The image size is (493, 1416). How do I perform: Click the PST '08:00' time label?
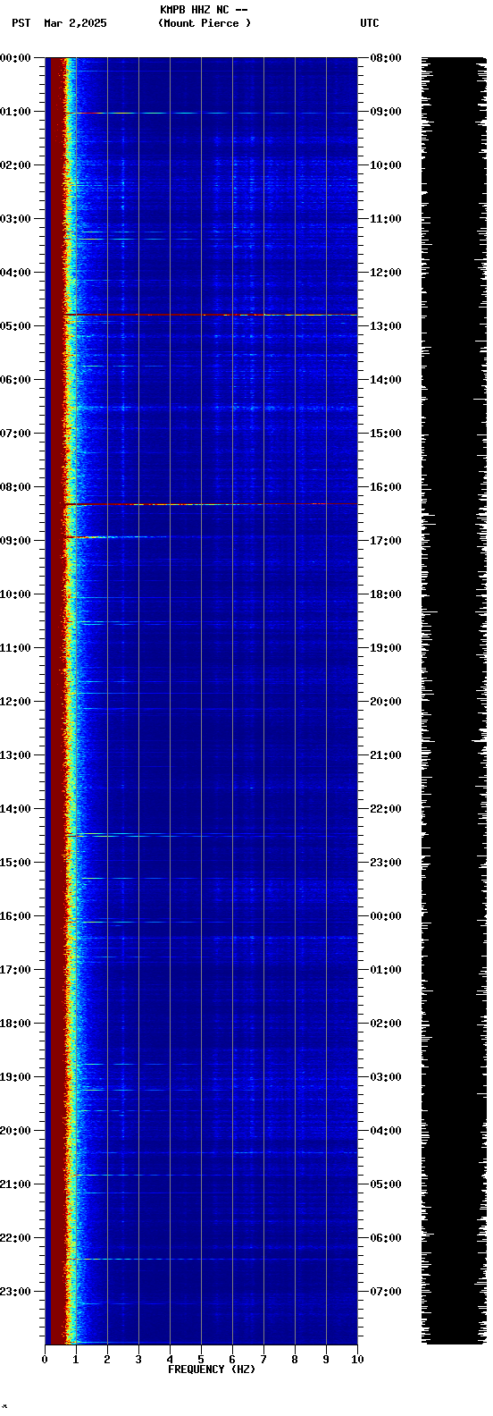tap(15, 487)
